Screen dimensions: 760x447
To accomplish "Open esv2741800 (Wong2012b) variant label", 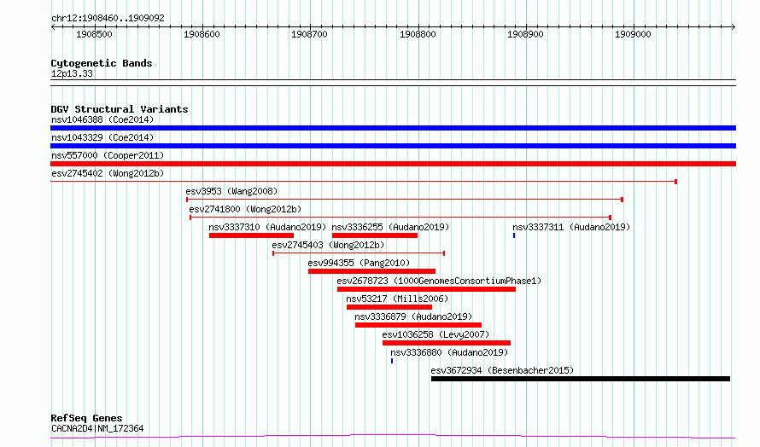I will (x=245, y=209).
